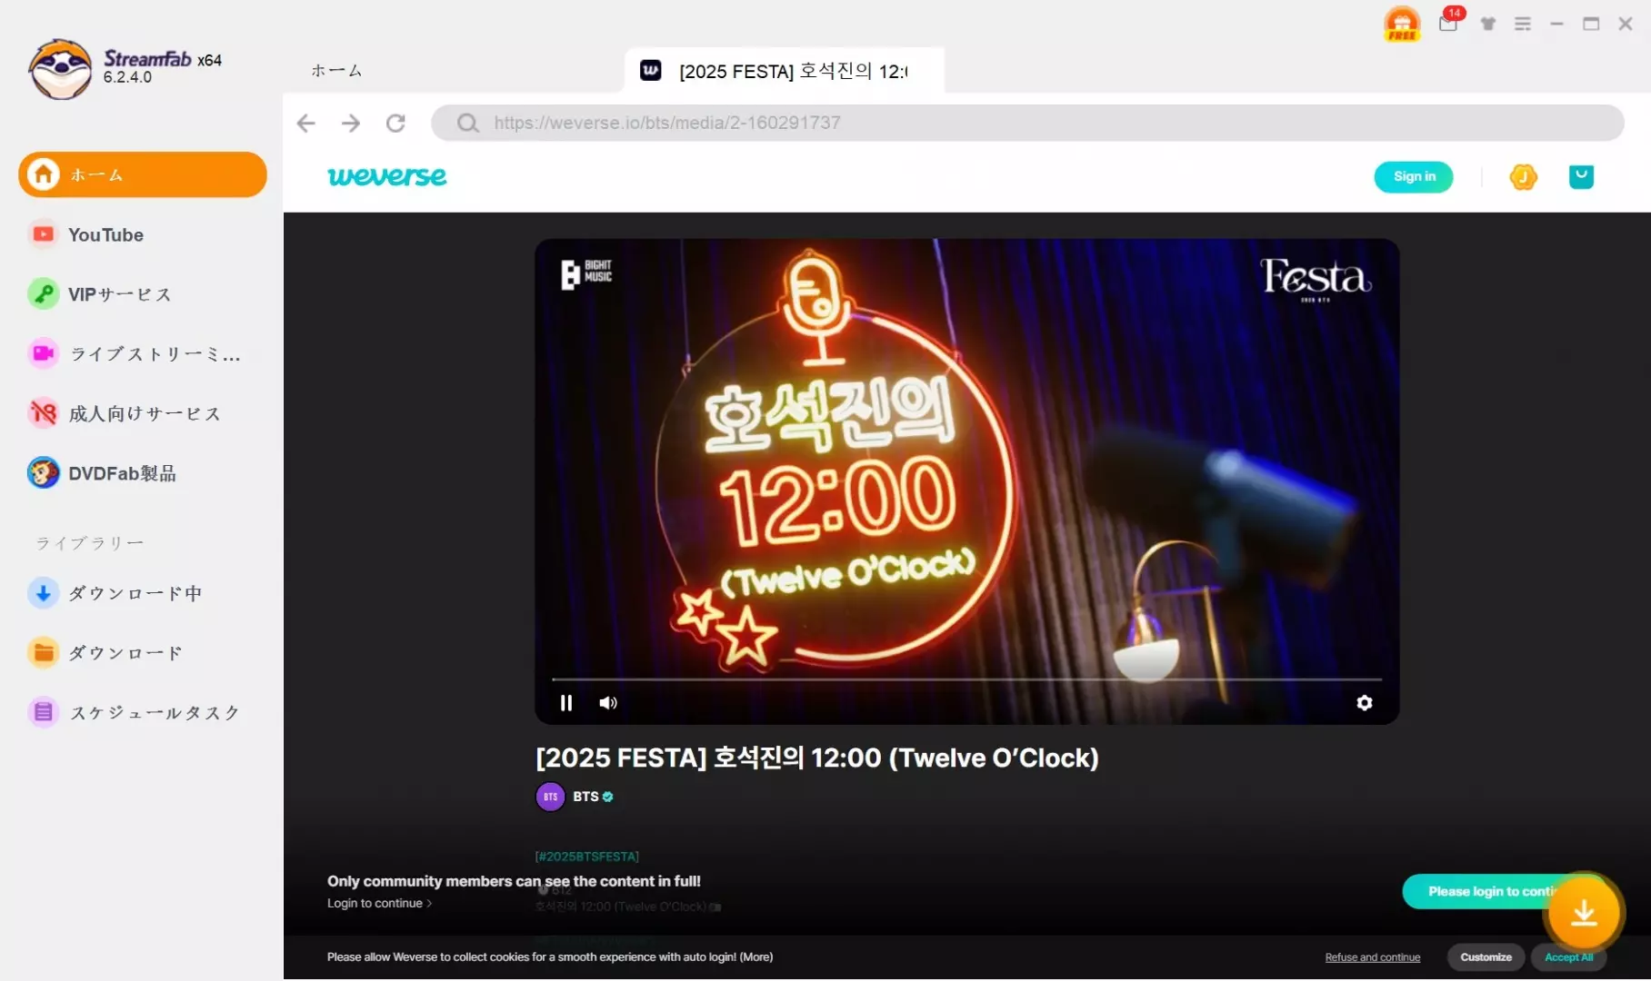Viewport: 1651px width, 981px height.
Task: Click the StreamFab sloth logo
Action: click(60, 68)
